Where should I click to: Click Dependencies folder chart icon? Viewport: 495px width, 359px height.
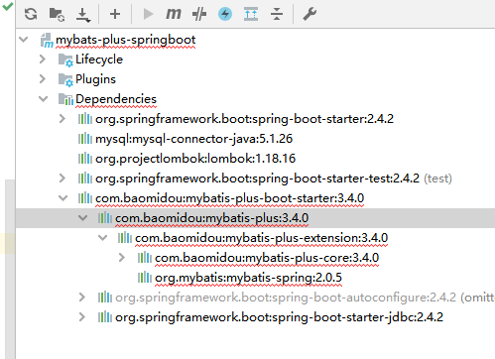coord(65,99)
